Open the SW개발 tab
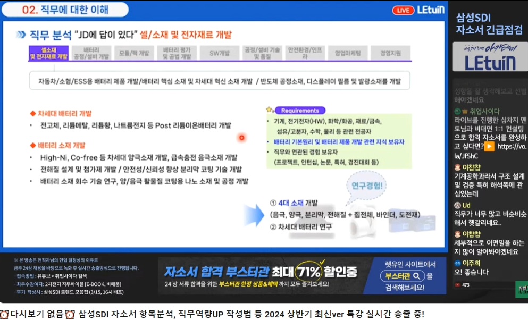The height and width of the screenshot is (320, 528). click(x=219, y=53)
